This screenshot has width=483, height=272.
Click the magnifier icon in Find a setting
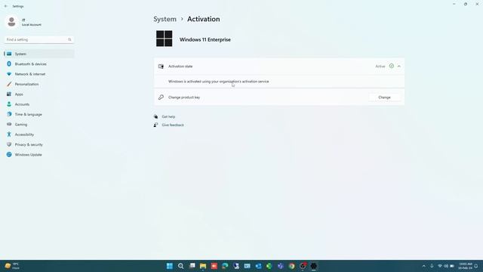(69, 39)
